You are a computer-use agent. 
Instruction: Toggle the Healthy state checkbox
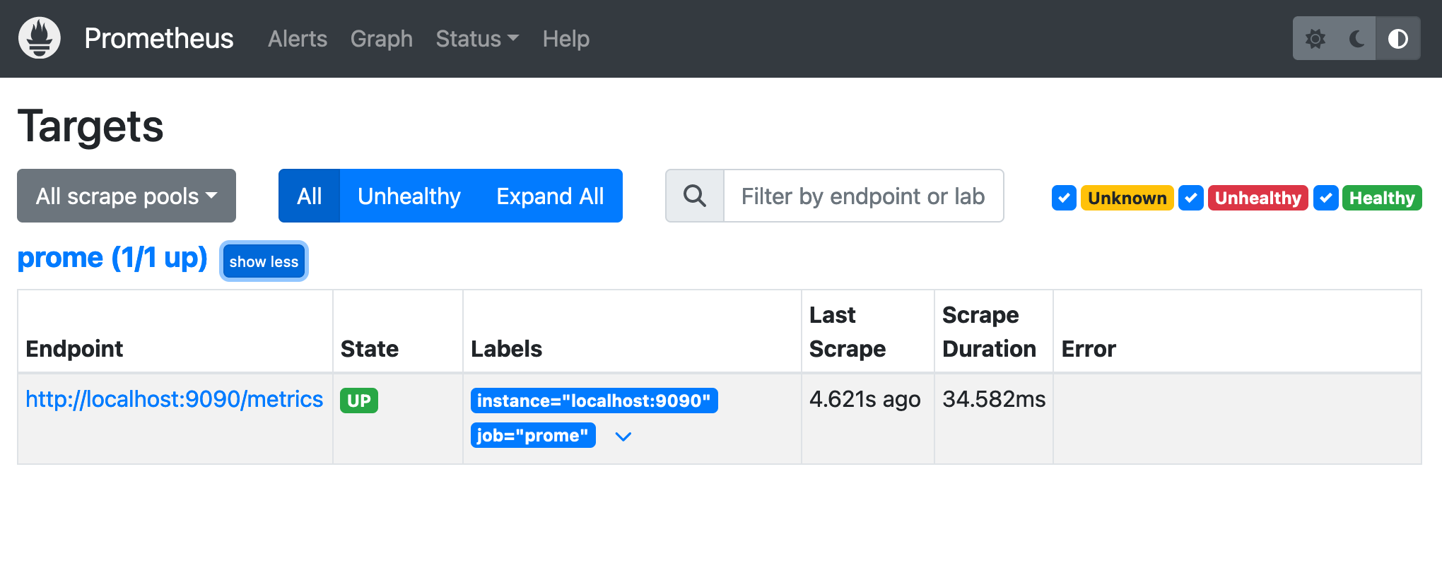1325,198
